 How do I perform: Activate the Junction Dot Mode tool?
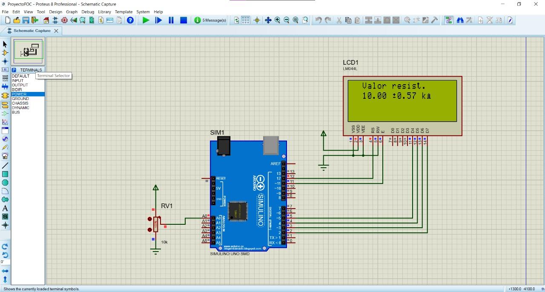5,61
